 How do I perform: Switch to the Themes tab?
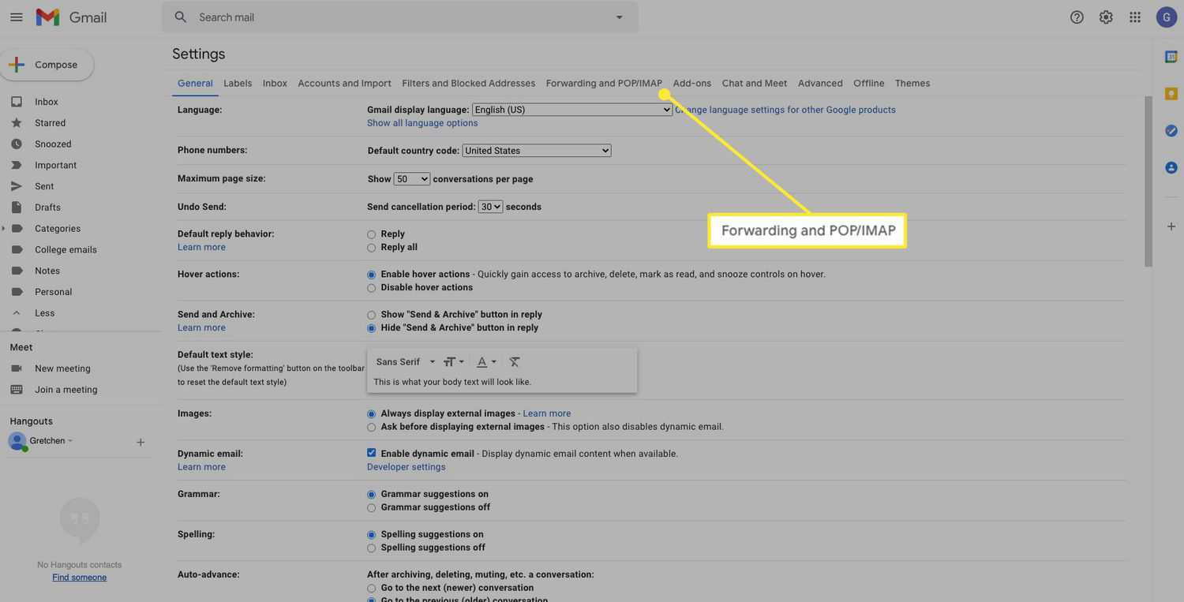pyautogui.click(x=912, y=83)
